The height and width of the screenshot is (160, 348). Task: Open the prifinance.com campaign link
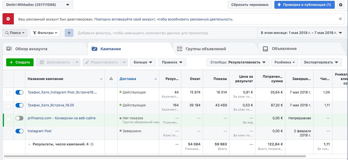(61, 118)
